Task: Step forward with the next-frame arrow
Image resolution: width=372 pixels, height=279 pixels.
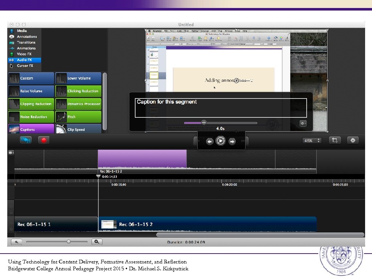Action: pos(232,141)
